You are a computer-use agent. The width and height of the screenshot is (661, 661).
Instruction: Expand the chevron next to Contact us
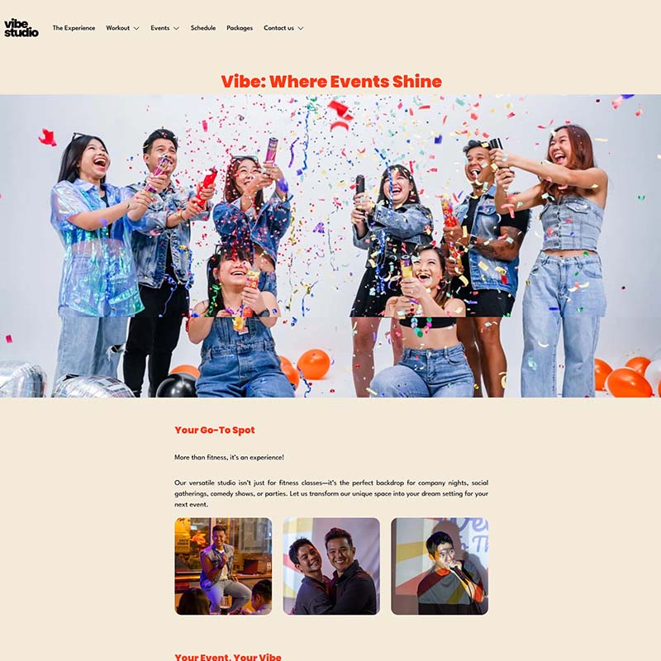(x=301, y=28)
